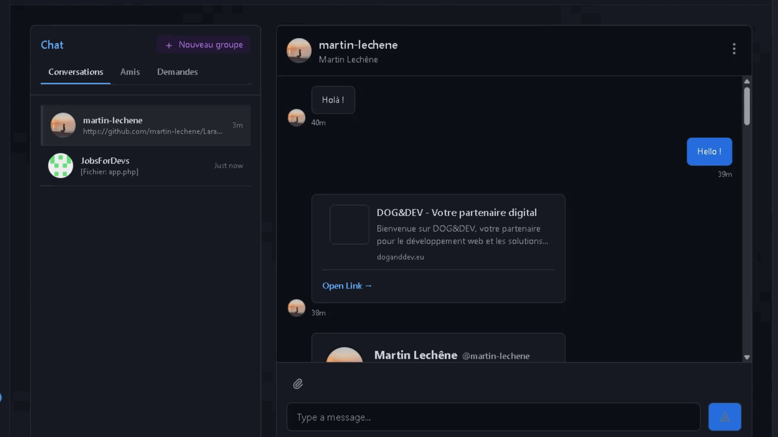
Task: Switch to the Demandes tab
Action: 177,72
